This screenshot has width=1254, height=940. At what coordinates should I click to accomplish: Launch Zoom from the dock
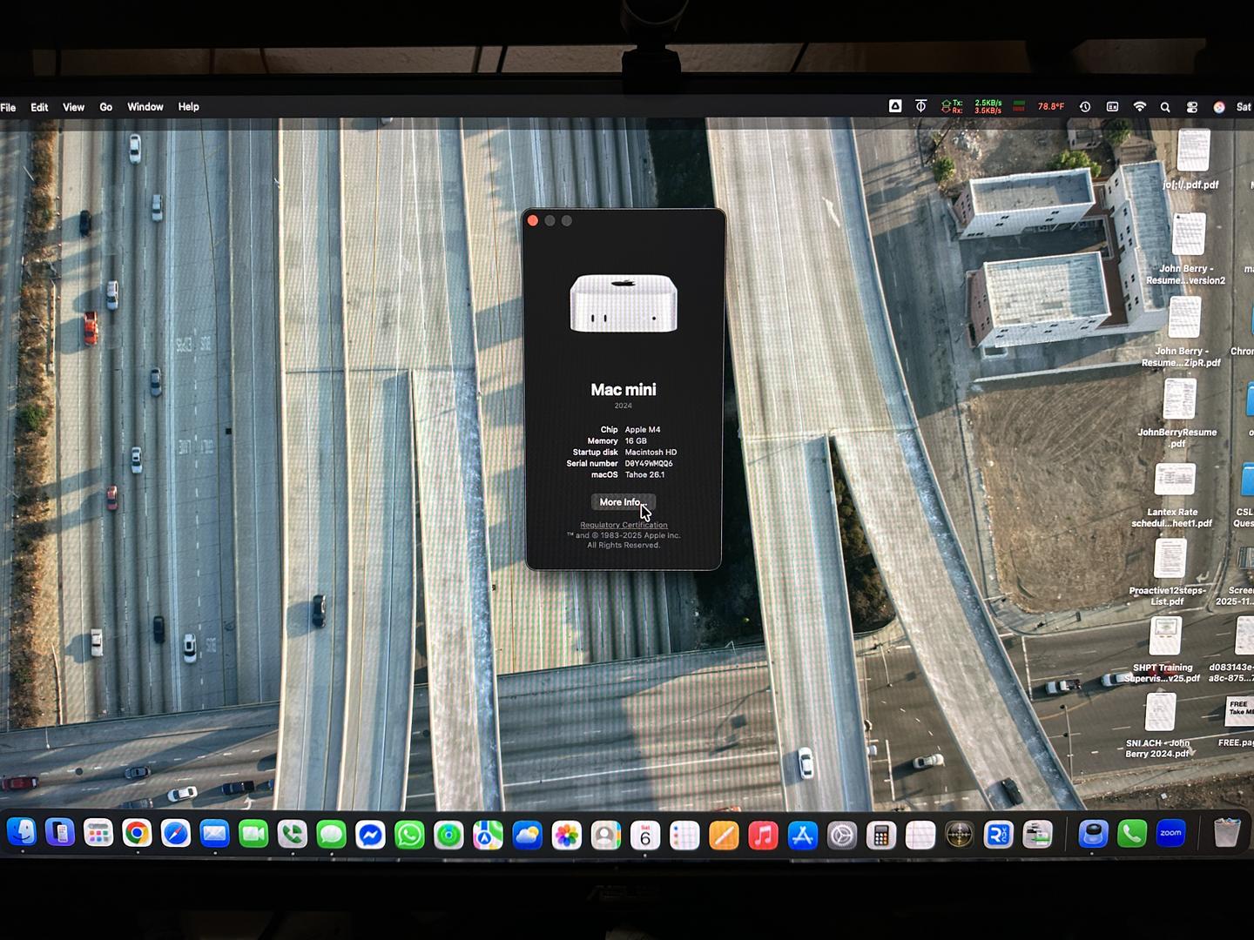(x=1171, y=834)
